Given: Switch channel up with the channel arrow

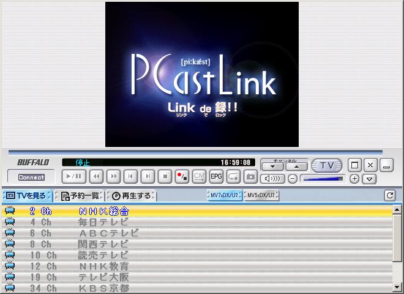Looking at the screenshot, I should click(x=296, y=167).
